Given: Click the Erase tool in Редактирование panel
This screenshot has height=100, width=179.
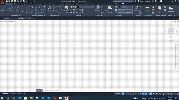Looking at the screenshot, I should click(44, 7).
